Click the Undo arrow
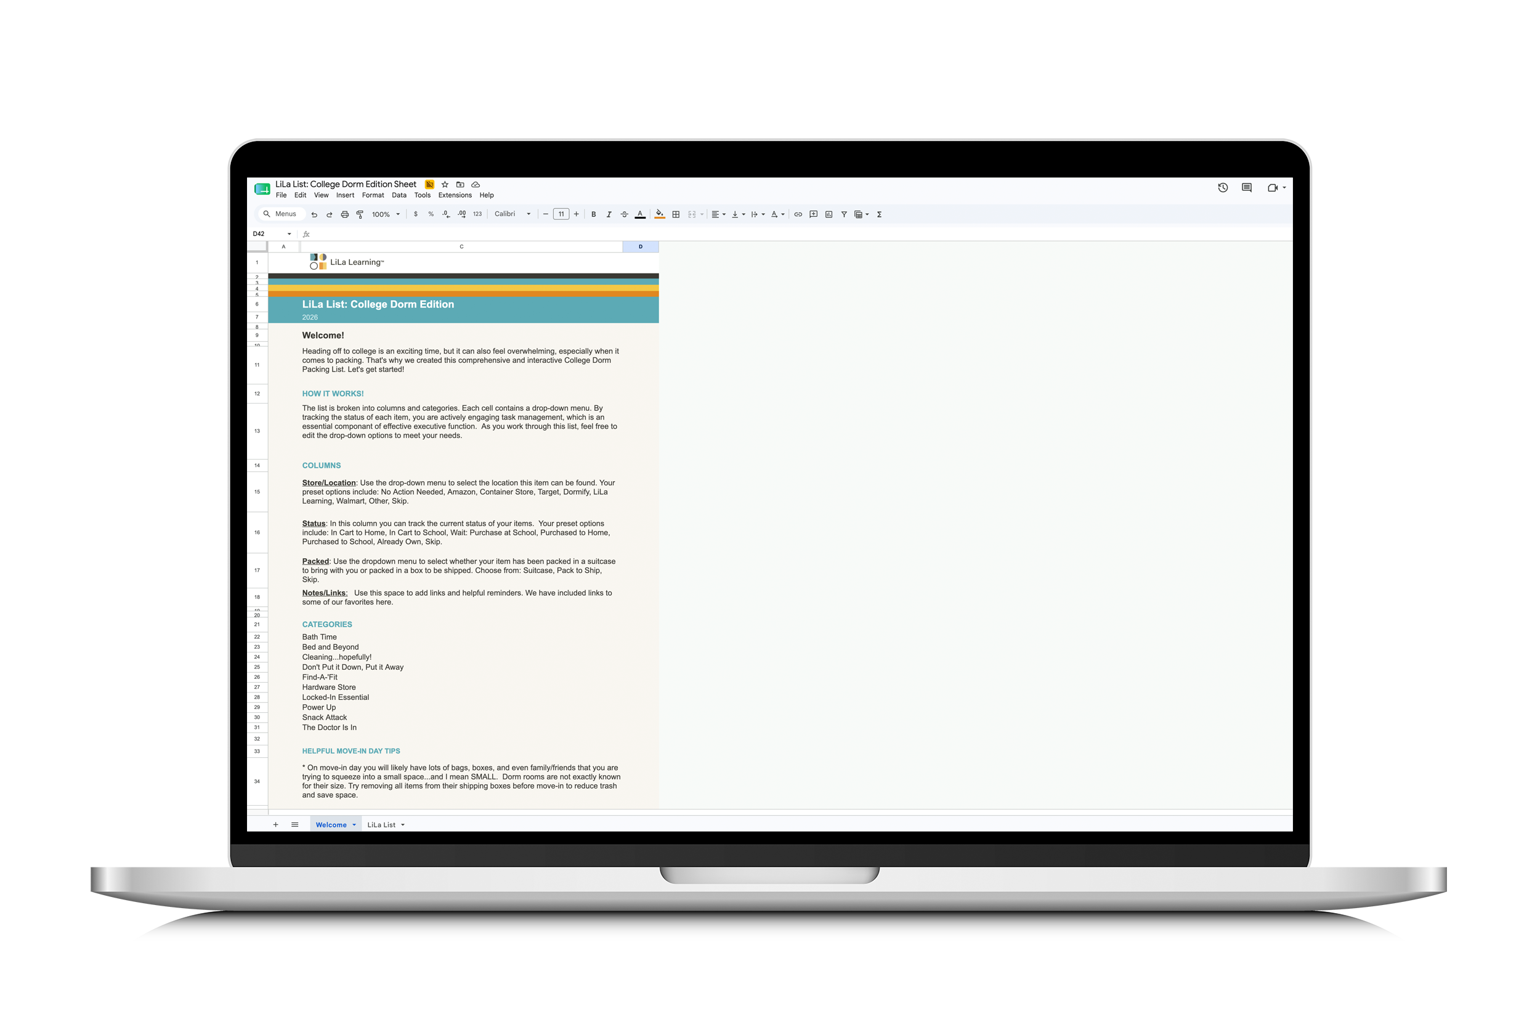 point(314,214)
